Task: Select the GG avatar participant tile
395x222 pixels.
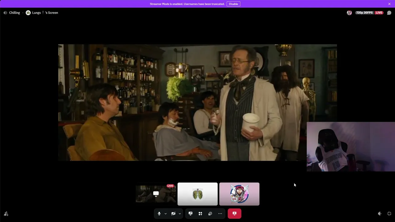Action: 239,194
